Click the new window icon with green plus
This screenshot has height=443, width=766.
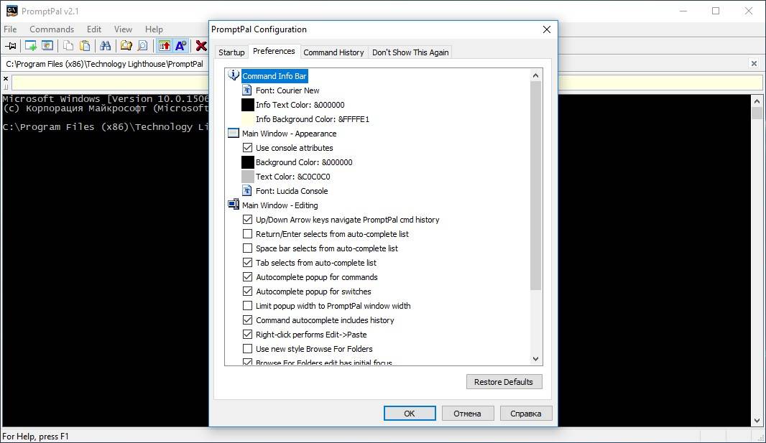tap(31, 46)
